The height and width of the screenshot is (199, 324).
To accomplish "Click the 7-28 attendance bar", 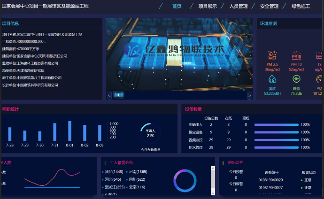I will (10, 134).
